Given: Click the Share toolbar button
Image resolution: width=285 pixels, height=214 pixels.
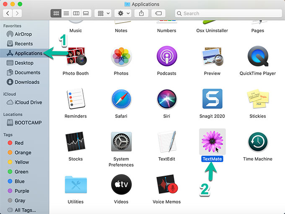Looking at the screenshot, I should (141, 13).
